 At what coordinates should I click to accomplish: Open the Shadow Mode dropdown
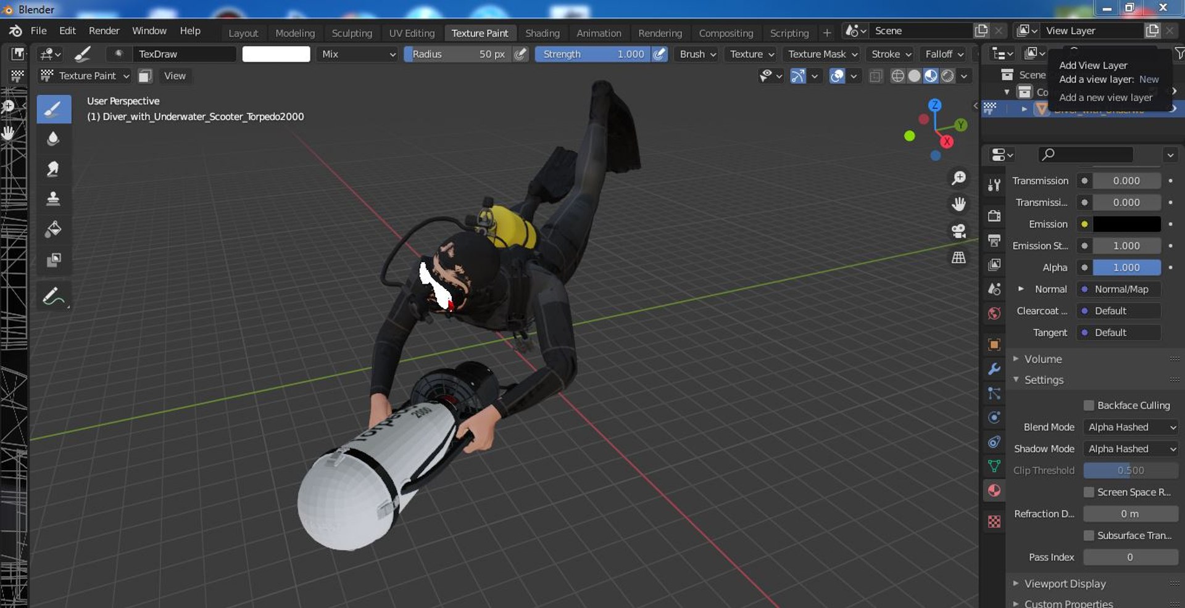click(1131, 448)
